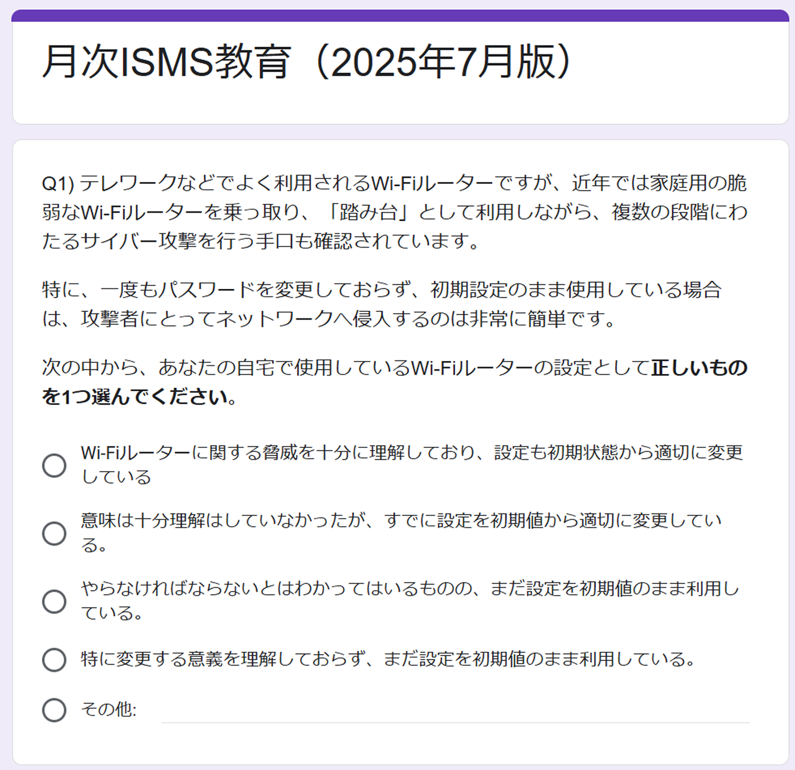Pick radio button for '特に変更する意義を理解しておらず' option
This screenshot has width=795, height=770.
click(54, 660)
